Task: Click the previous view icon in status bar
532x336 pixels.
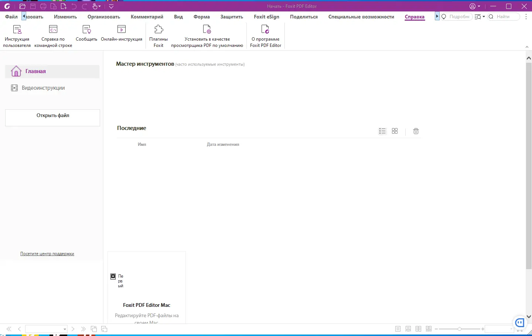Action: [x=94, y=329]
